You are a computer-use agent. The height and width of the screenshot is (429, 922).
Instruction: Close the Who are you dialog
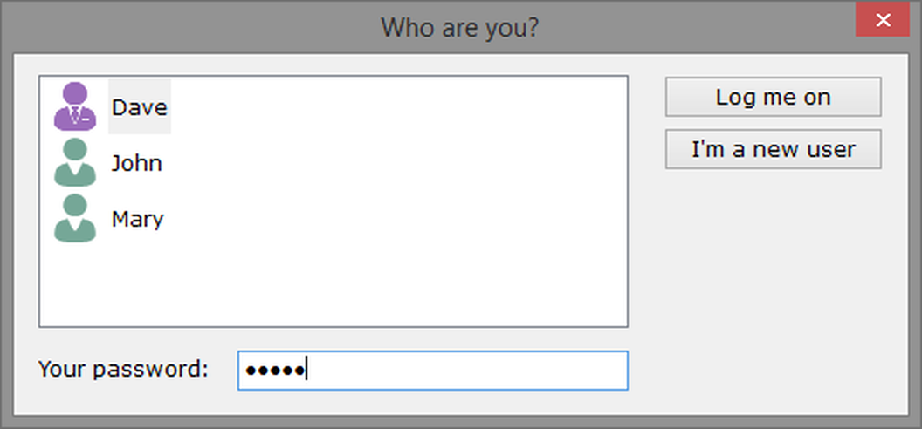pyautogui.click(x=884, y=20)
